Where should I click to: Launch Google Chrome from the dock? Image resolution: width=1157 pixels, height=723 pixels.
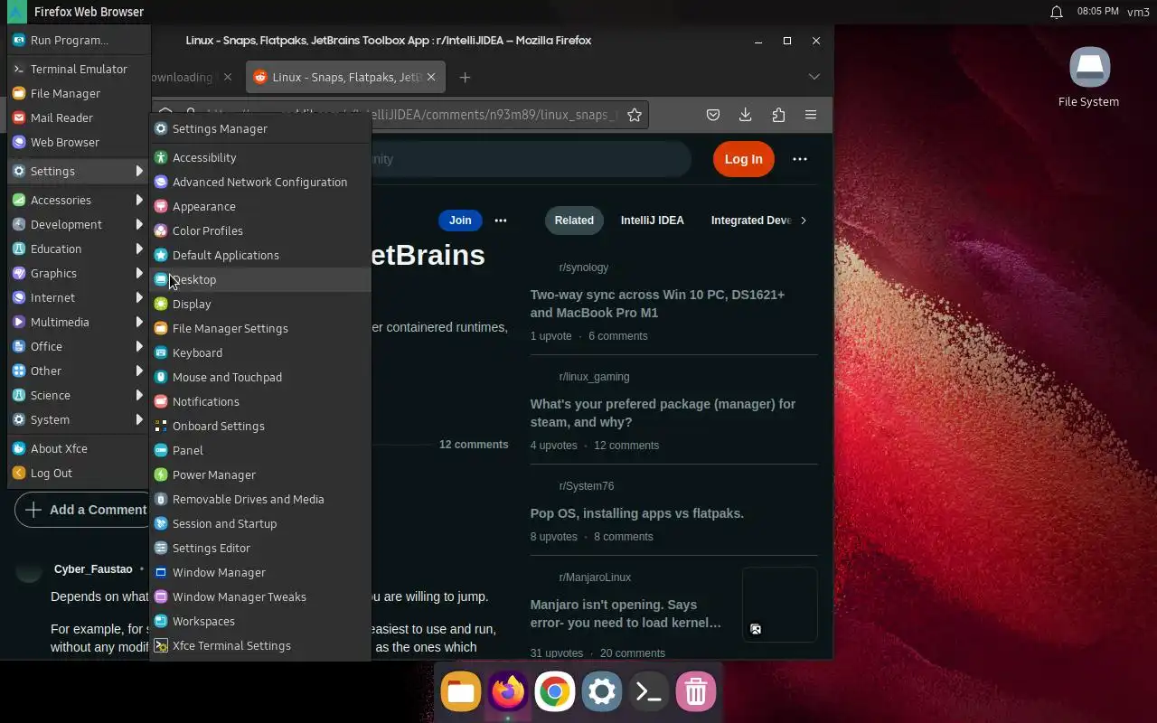[x=555, y=692]
